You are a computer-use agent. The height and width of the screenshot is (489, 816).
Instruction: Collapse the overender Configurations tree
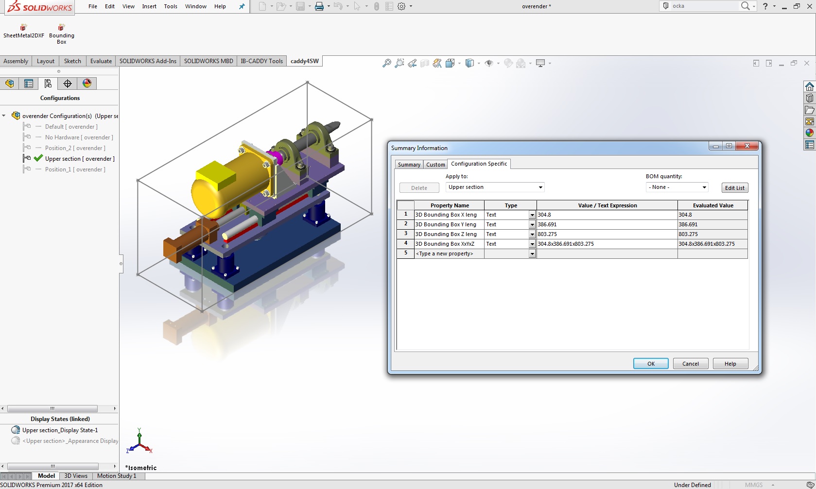coord(4,116)
